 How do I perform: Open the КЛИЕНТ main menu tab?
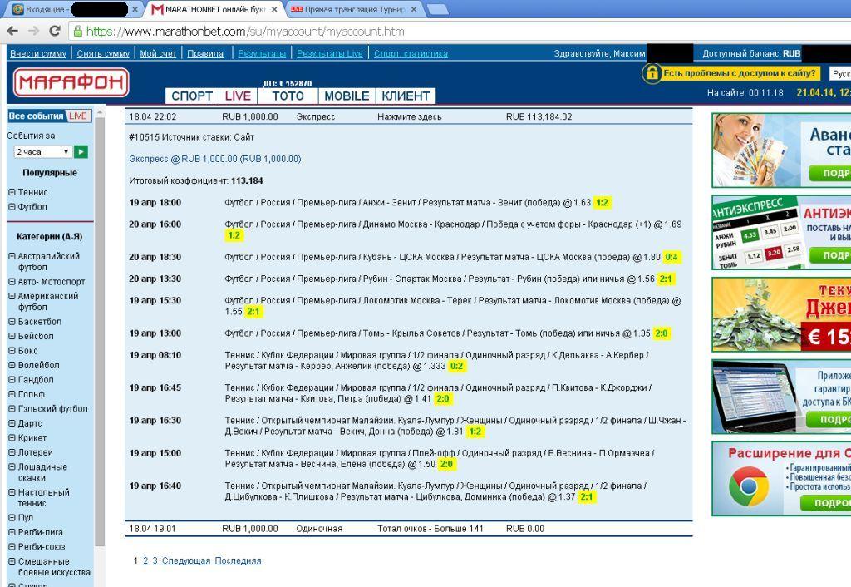pos(406,96)
